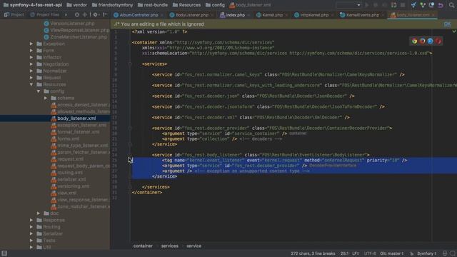
Task: Collapse the Resources folder
Action: (x=31, y=84)
